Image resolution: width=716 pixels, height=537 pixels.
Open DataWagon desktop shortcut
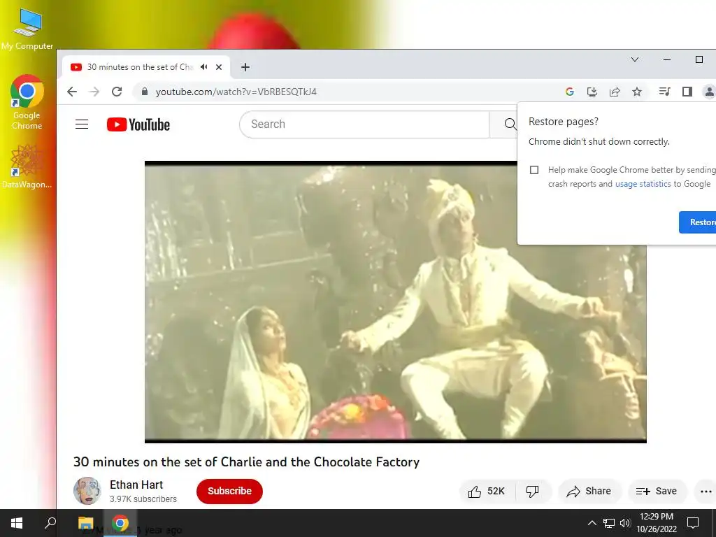27,166
